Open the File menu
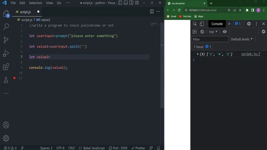This screenshot has width=267, height=150. tap(13, 3)
